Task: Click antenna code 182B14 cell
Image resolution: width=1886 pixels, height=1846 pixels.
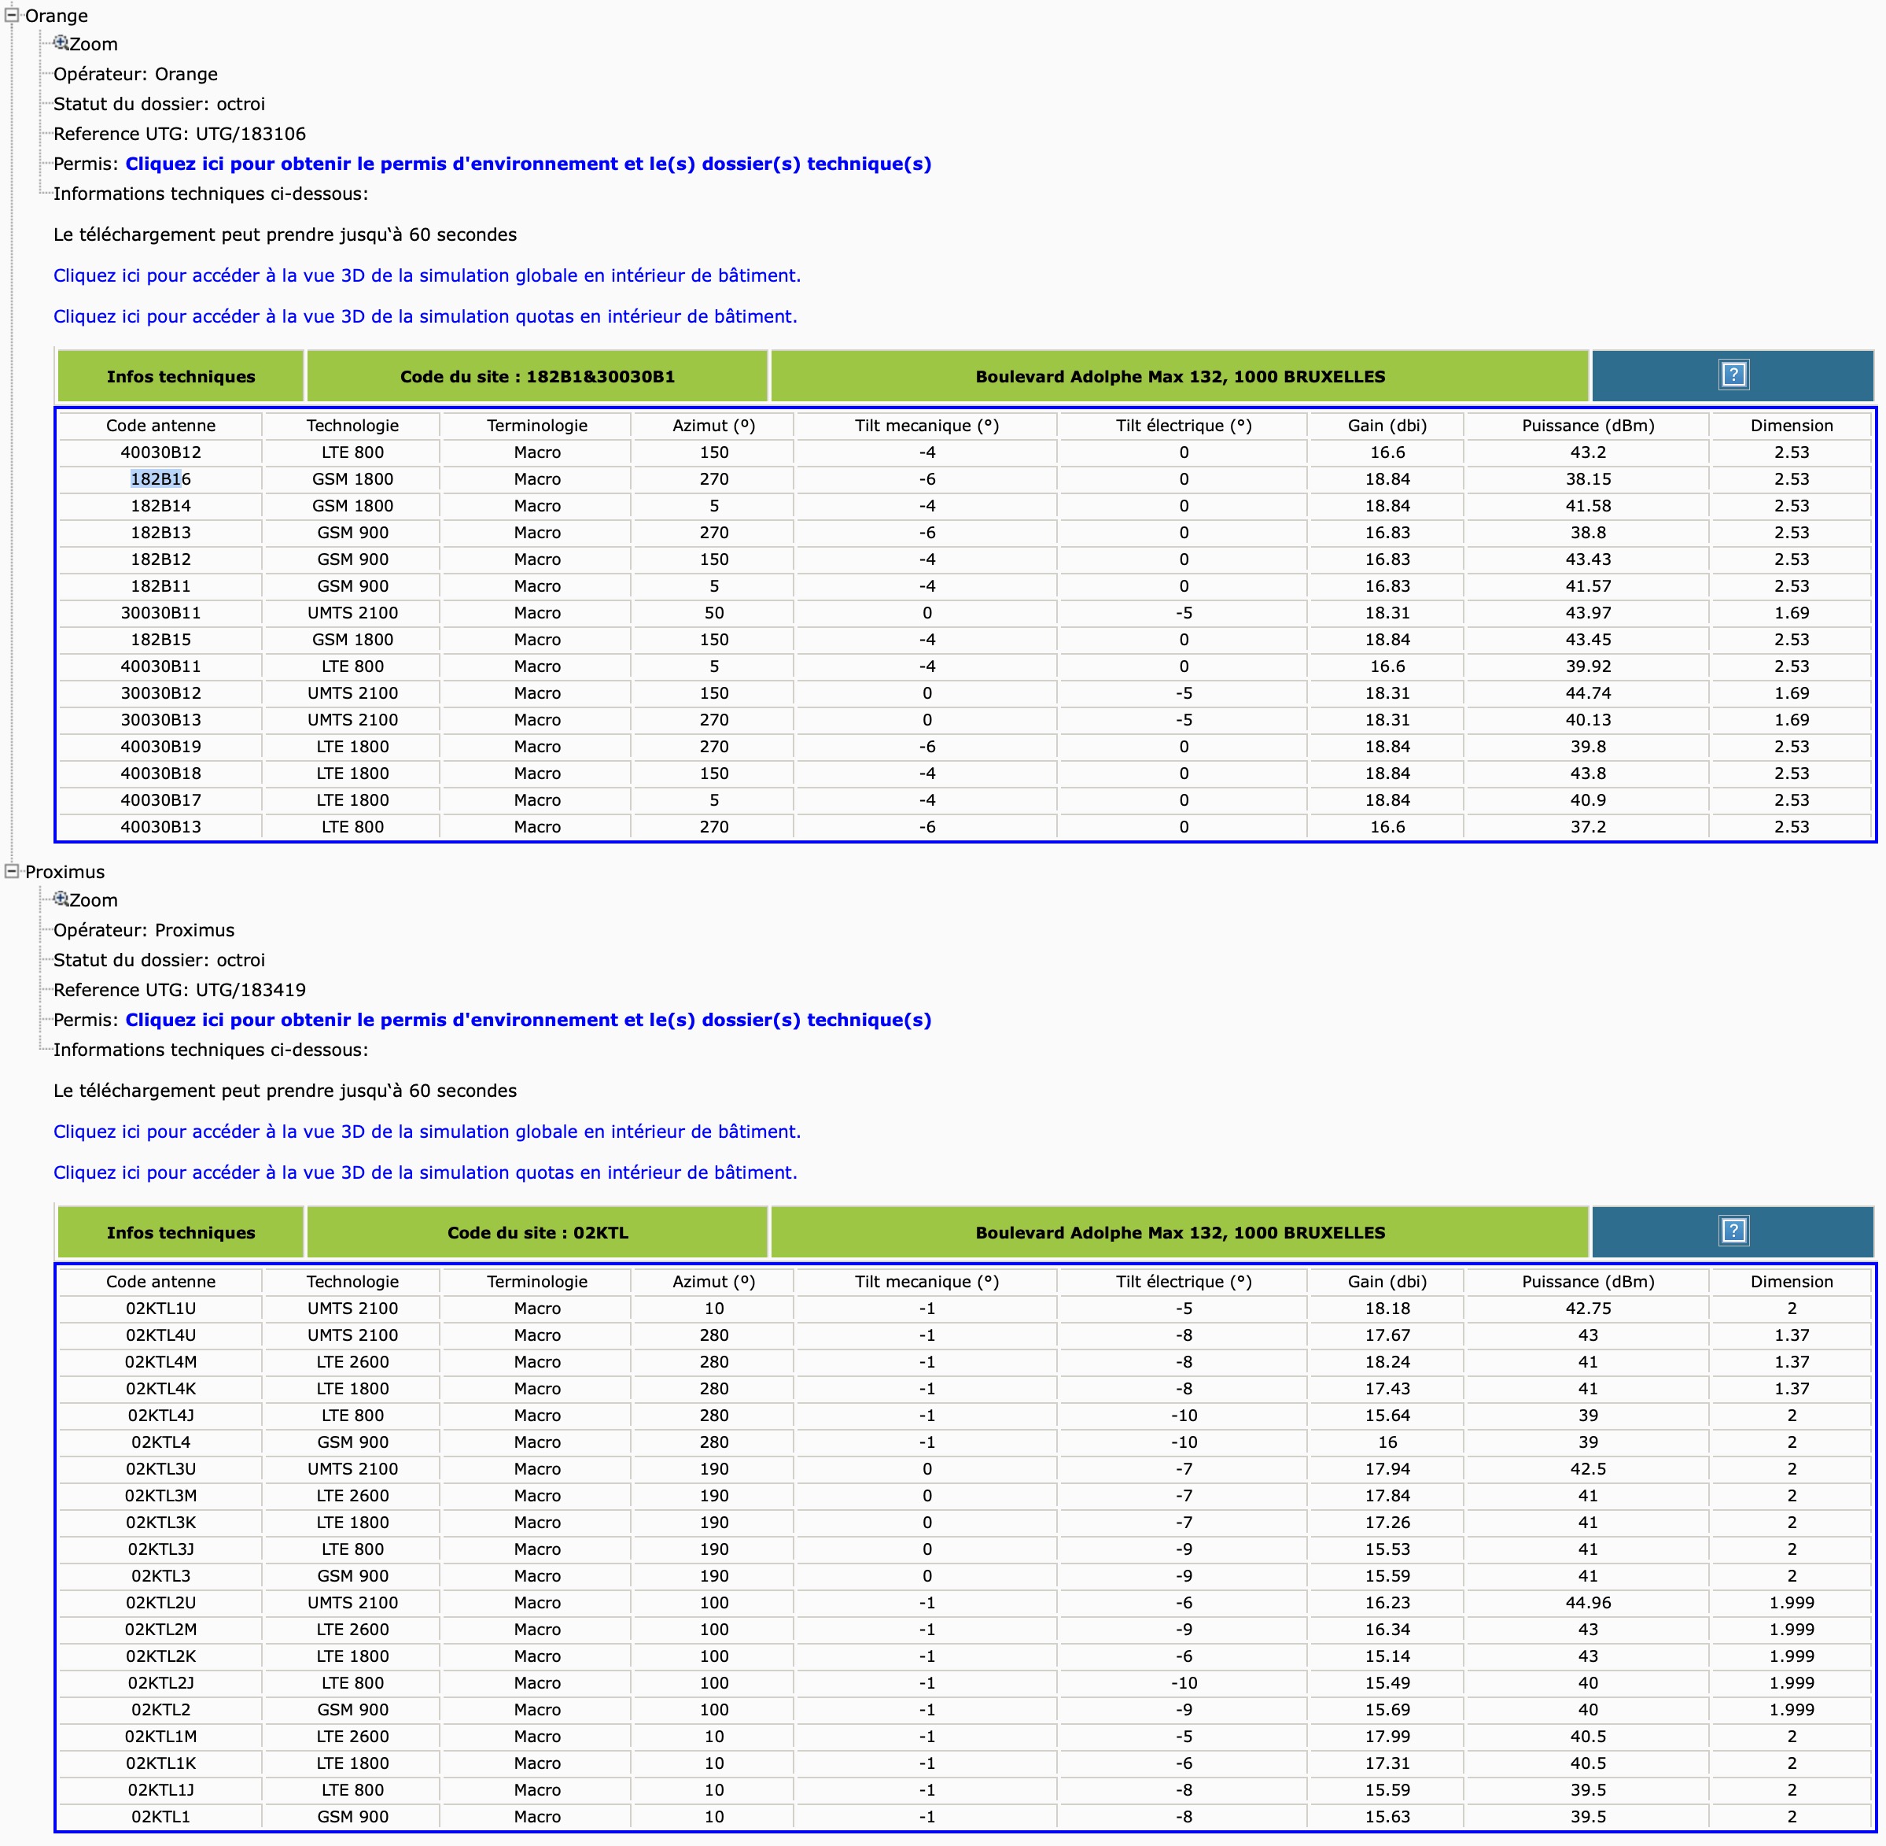Action: [161, 505]
